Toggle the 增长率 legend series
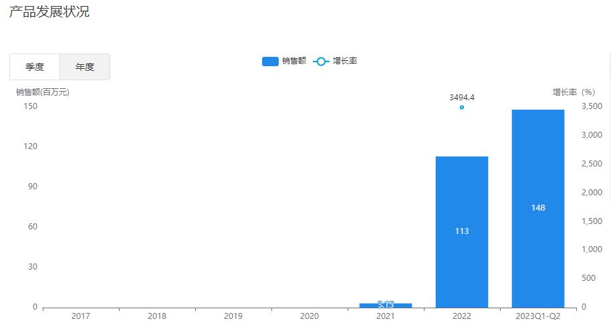The image size is (611, 331). [x=335, y=62]
